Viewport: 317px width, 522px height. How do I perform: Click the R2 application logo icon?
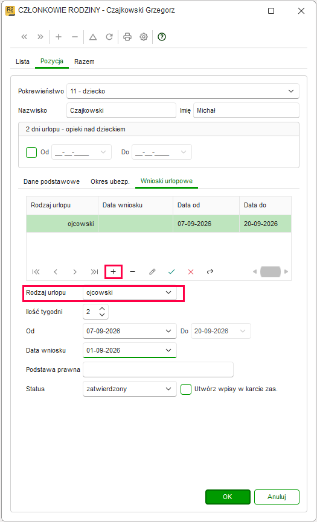(x=10, y=11)
